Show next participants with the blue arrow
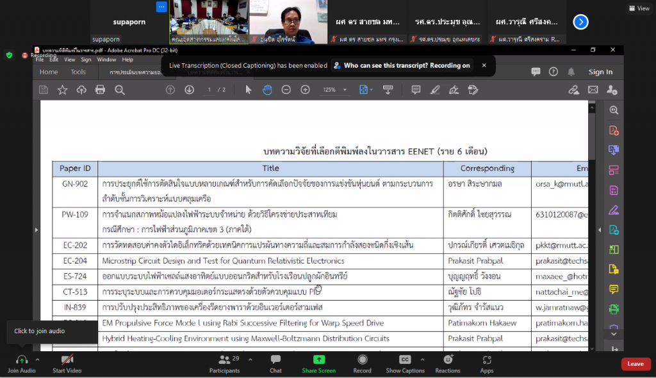Viewport: 656px width, 378px height. pyautogui.click(x=580, y=22)
